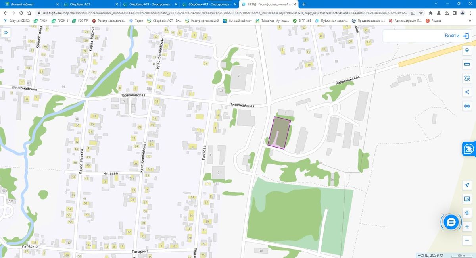This screenshot has width=476, height=258.
Task: Open the 509-ПР bookmark
Action: click(x=80, y=21)
